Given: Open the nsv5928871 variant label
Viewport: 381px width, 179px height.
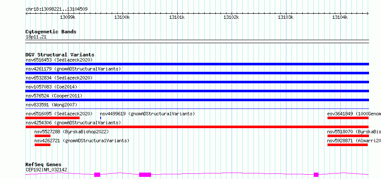Looking at the screenshot, I should 354,141.
